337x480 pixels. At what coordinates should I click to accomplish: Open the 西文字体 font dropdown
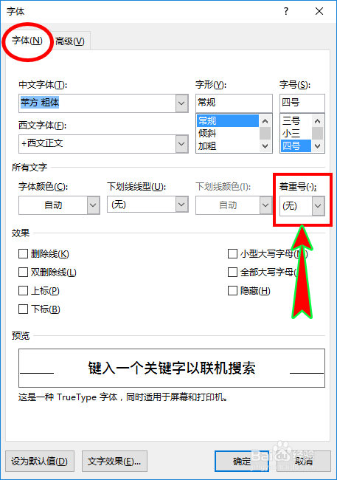click(181, 143)
